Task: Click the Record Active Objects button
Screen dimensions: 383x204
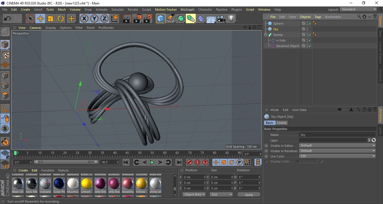Action: click(190, 162)
